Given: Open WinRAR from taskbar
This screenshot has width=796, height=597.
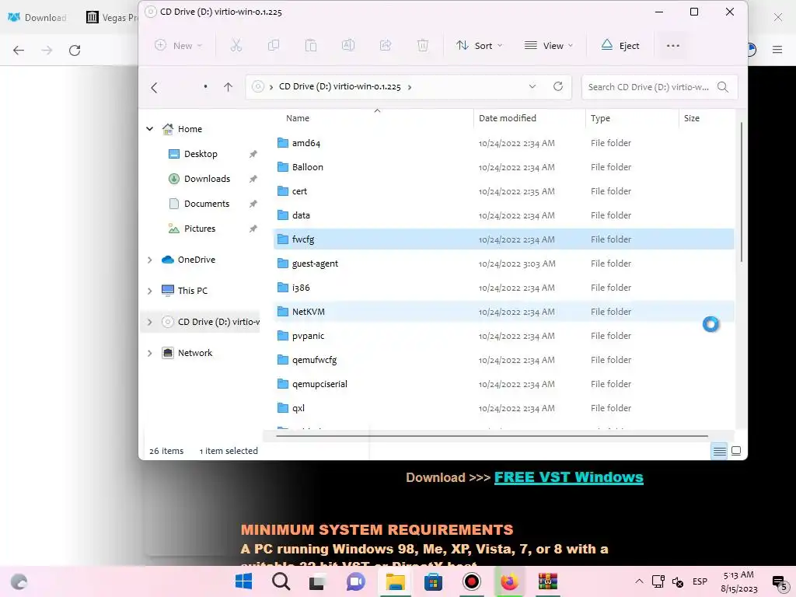Looking at the screenshot, I should [548, 581].
